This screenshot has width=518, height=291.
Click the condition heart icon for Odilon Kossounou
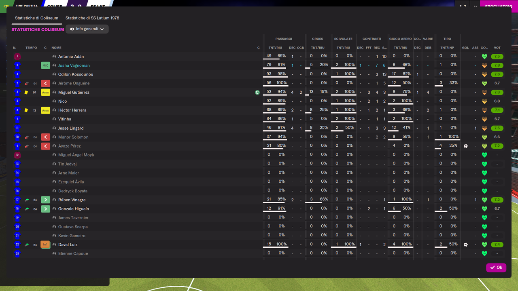484,74
